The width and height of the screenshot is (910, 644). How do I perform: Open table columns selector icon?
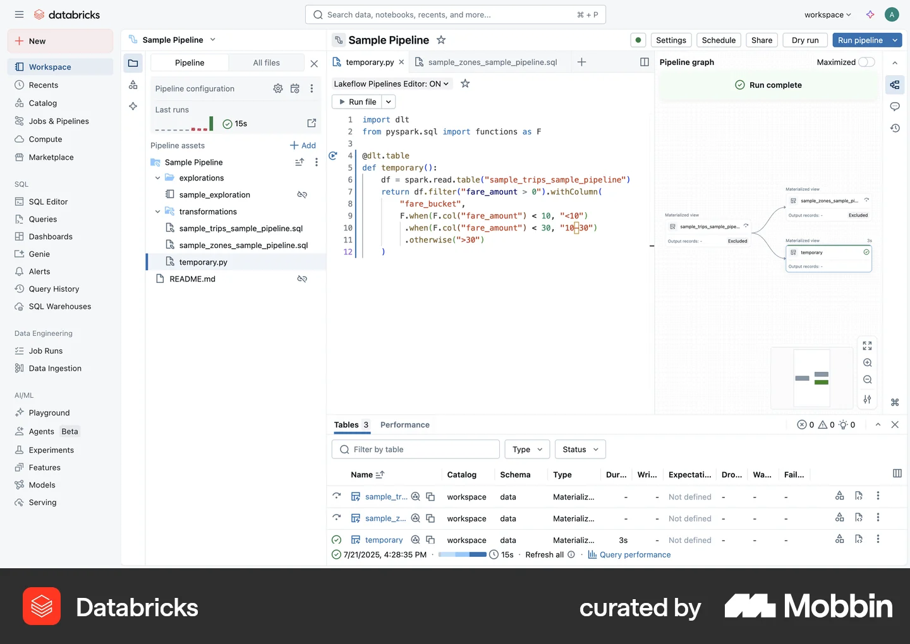897,474
